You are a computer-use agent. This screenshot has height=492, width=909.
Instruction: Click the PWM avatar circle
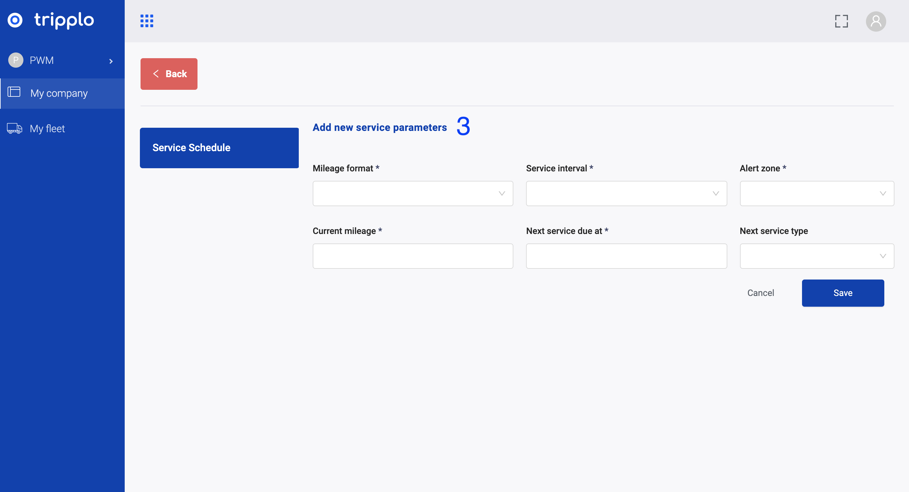point(16,60)
